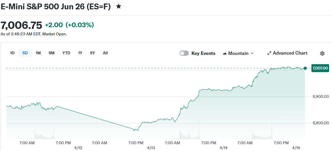This screenshot has height=151, width=332.
Task: Switch to 6M range
Action: pyautogui.click(x=52, y=53)
